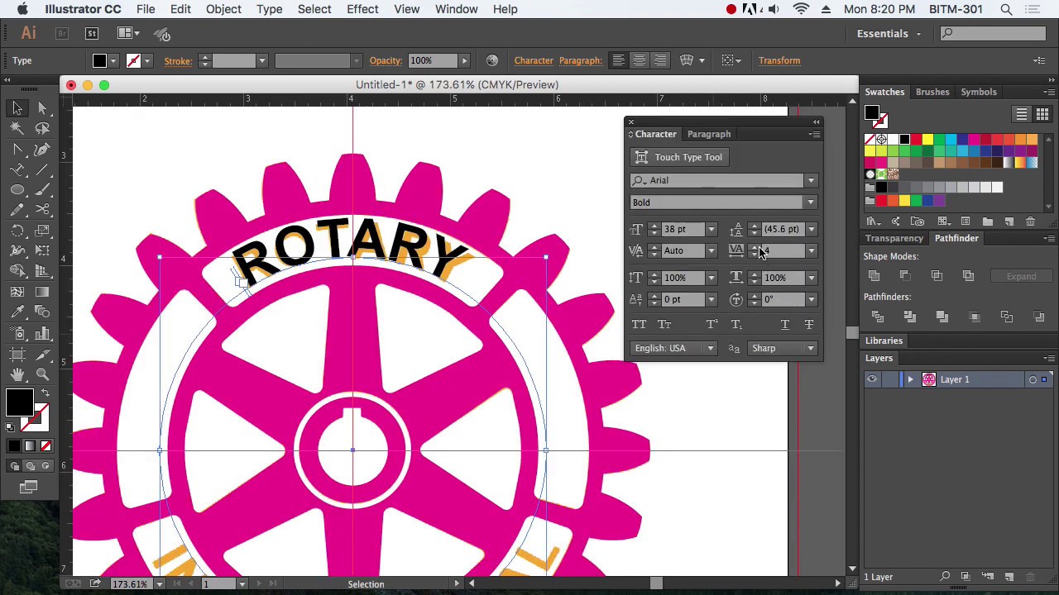
Task: Select the Magic Wand tool
Action: [x=17, y=129]
